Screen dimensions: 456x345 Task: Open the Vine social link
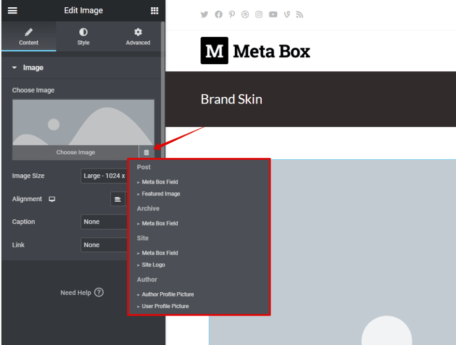coord(287,14)
